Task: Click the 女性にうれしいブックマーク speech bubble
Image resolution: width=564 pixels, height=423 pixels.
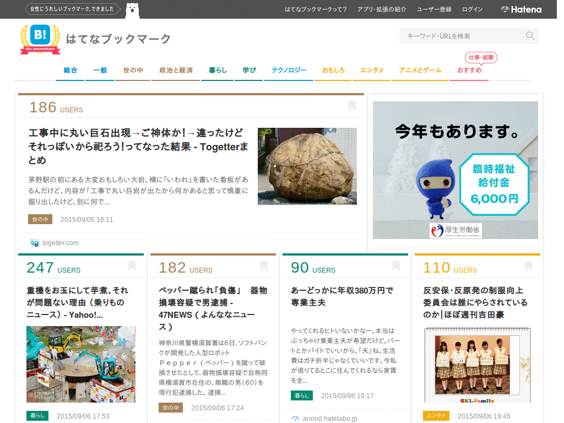Action: 73,9
